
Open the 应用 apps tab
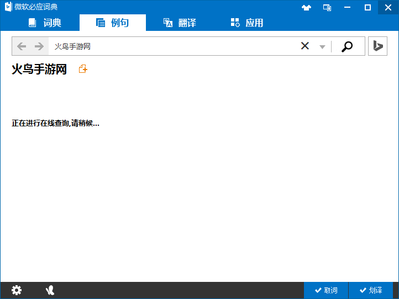click(x=247, y=23)
